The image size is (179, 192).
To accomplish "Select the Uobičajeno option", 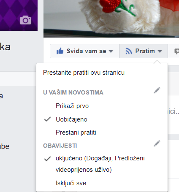I will click(71, 119).
